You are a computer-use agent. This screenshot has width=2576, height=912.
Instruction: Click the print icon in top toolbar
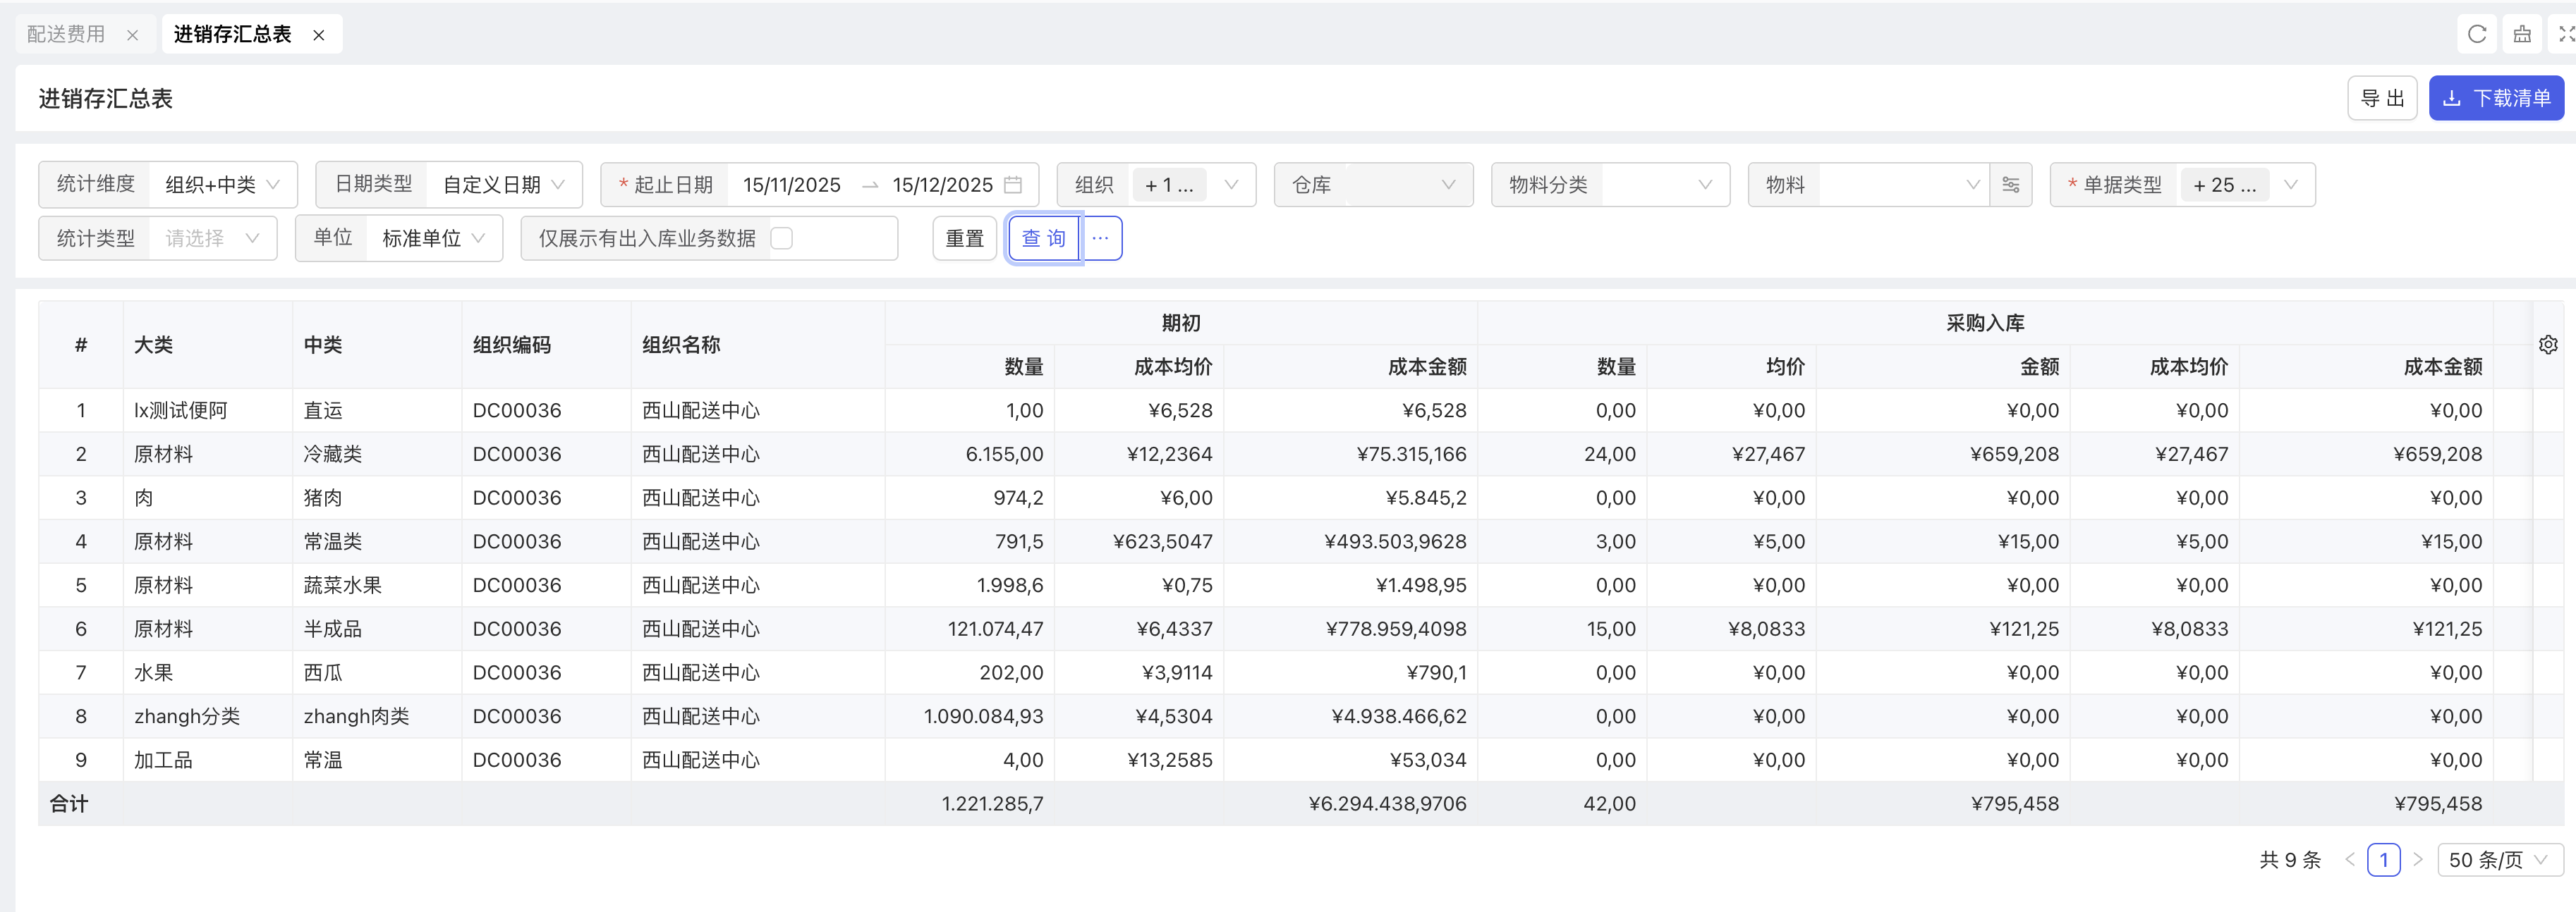coord(2522,34)
